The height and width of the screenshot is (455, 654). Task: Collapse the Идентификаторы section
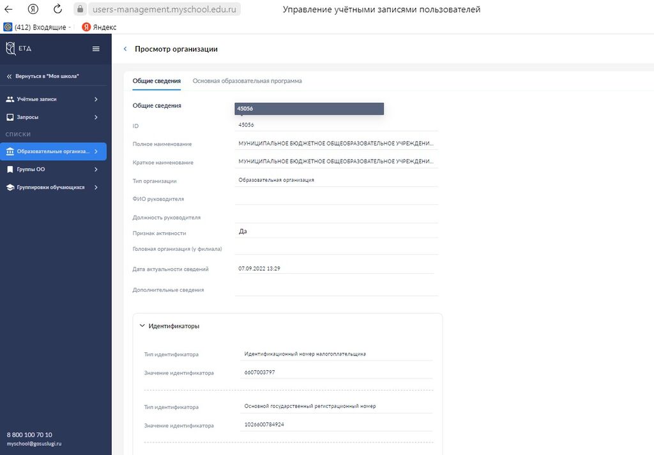click(142, 326)
